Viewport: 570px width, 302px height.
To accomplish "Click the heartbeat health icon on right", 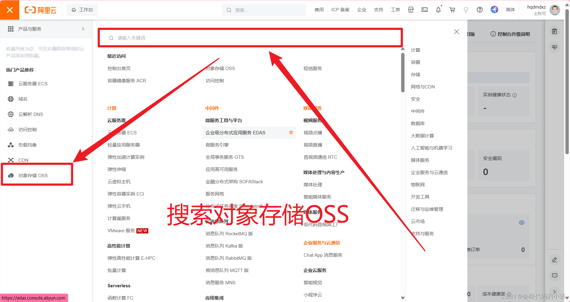I will click(554, 47).
